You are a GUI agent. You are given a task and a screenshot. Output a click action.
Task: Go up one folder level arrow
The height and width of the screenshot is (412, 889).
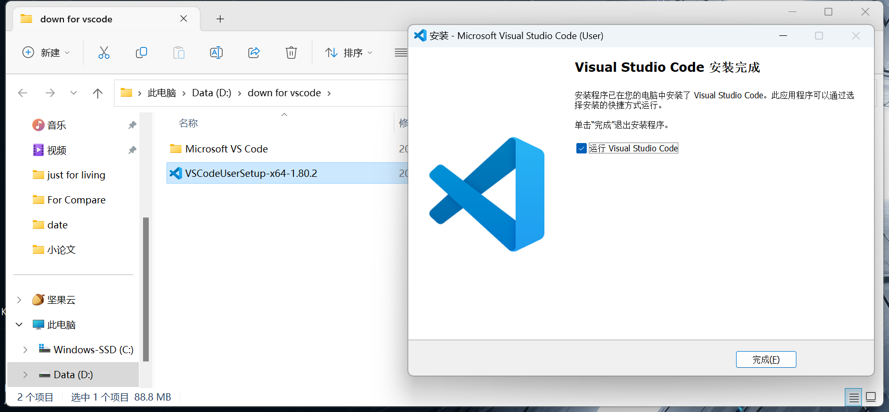coord(97,93)
